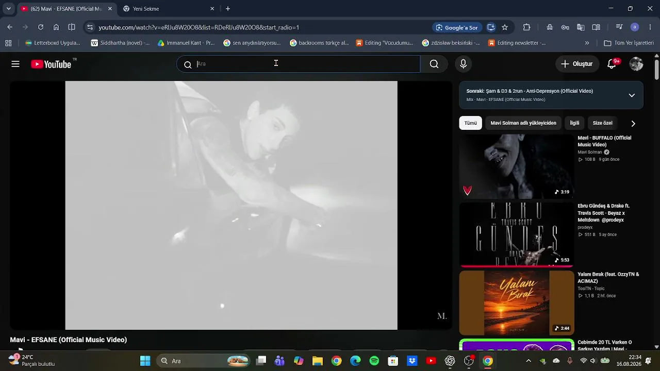Toggle Chrome split view icon
The height and width of the screenshot is (371, 660).
(x=72, y=27)
